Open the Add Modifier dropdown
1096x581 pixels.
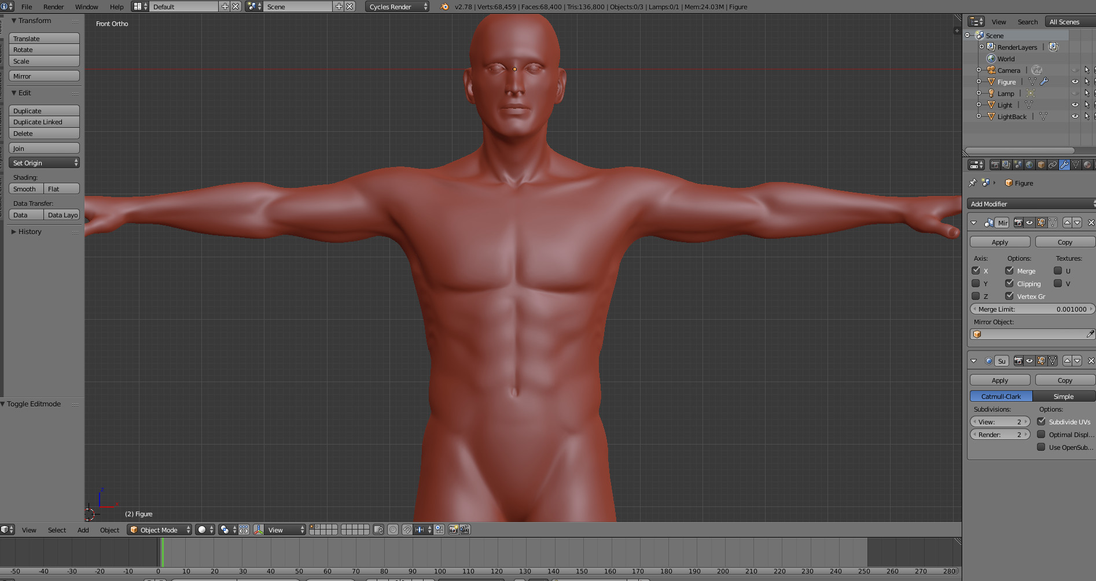[x=1031, y=203]
